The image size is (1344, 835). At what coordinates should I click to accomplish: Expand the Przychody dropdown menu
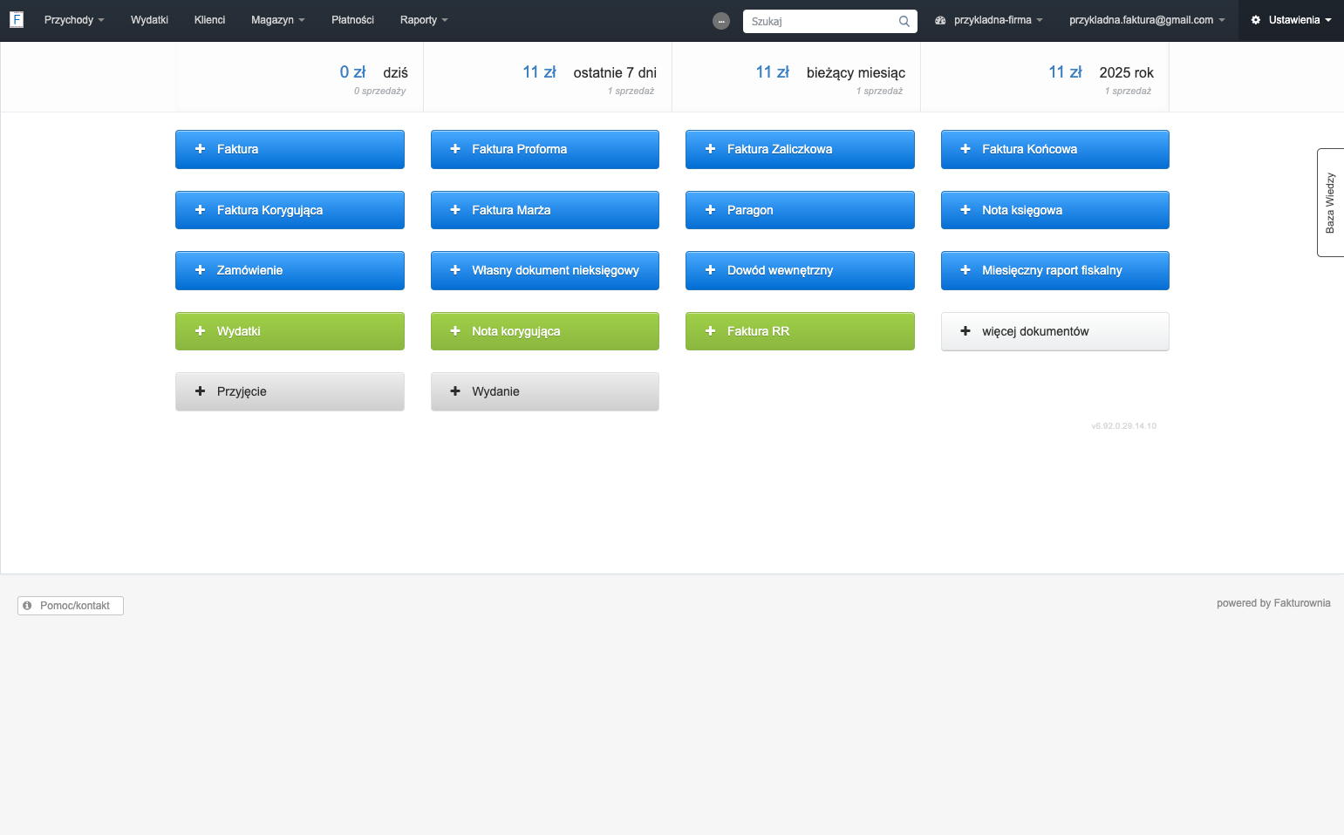(x=74, y=20)
